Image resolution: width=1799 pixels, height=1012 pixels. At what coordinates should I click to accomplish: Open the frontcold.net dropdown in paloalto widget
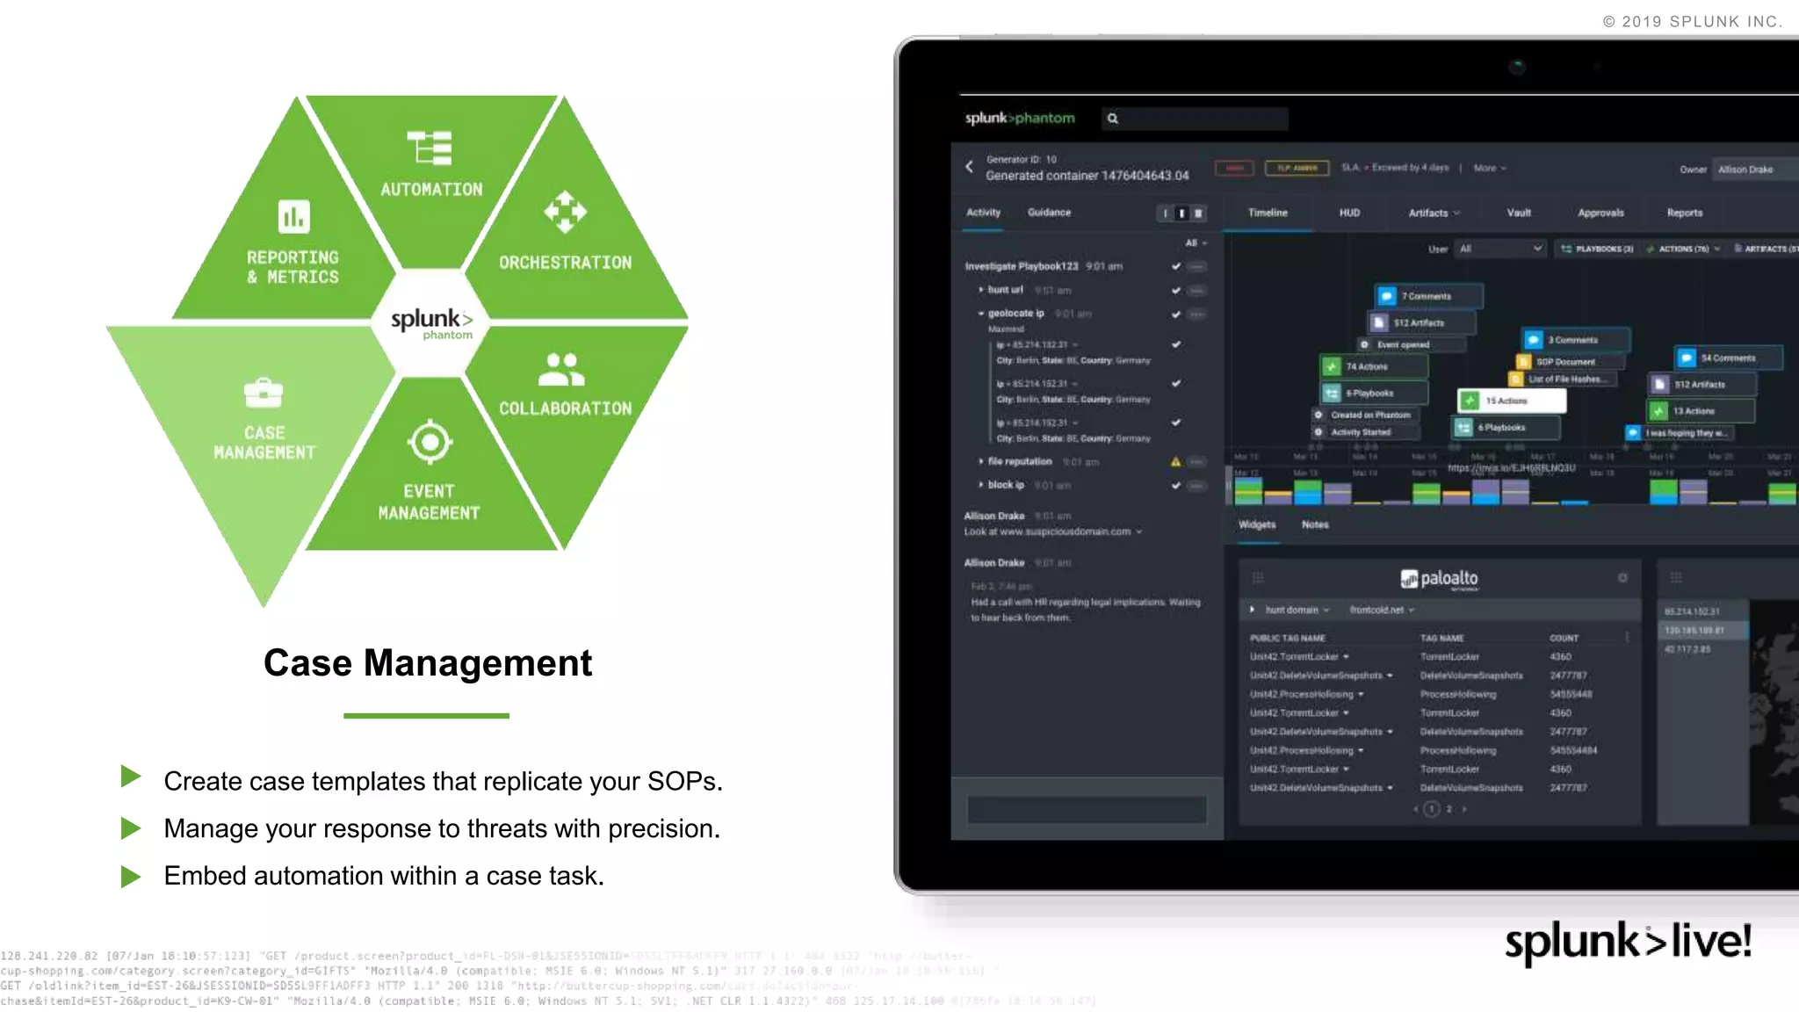[x=1382, y=610]
